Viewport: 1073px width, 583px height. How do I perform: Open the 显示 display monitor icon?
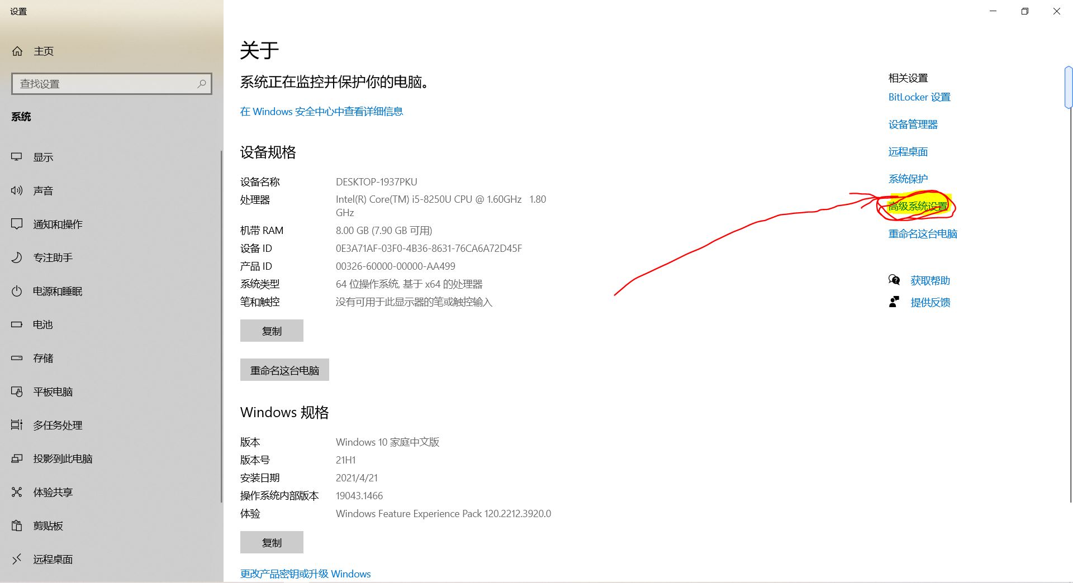coord(17,157)
